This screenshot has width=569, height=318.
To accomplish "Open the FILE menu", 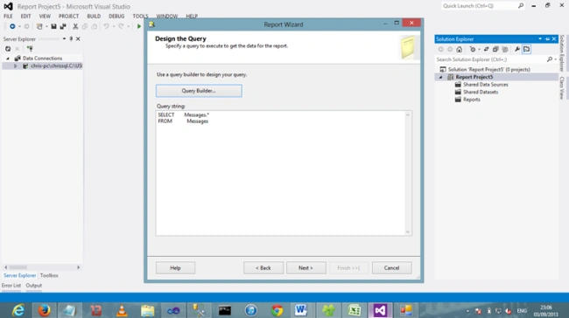I will tap(8, 17).
